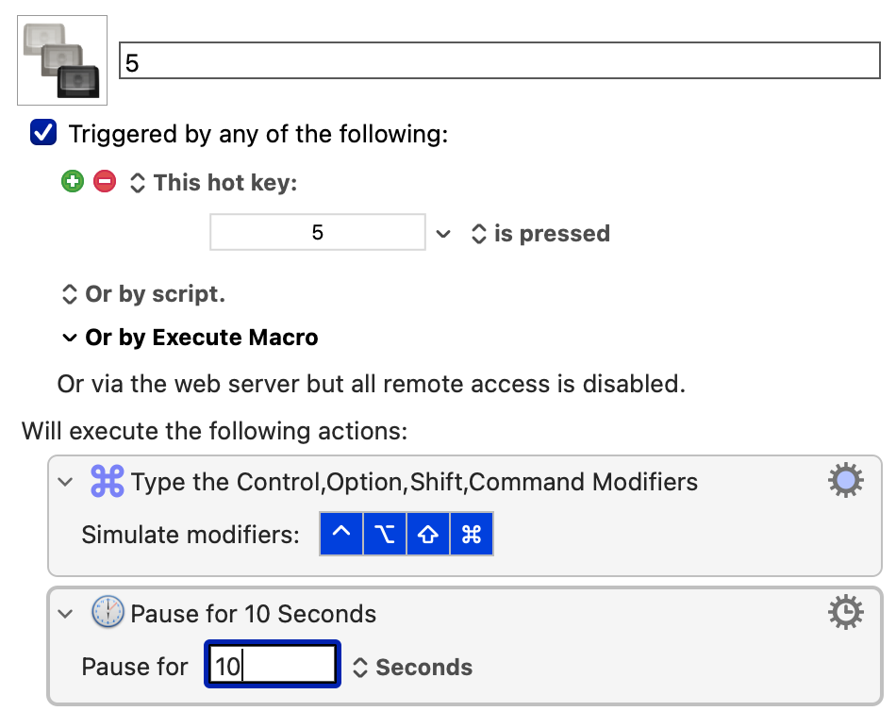Toggle the Command modifier button
Viewport: 896px width, 711px height.
[x=472, y=534]
